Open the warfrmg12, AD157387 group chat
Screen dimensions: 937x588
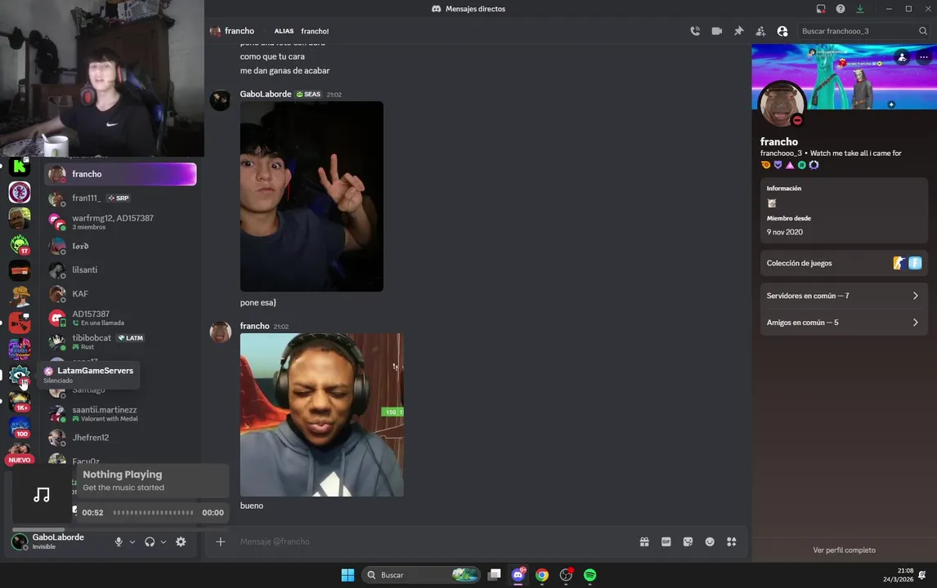click(120, 221)
